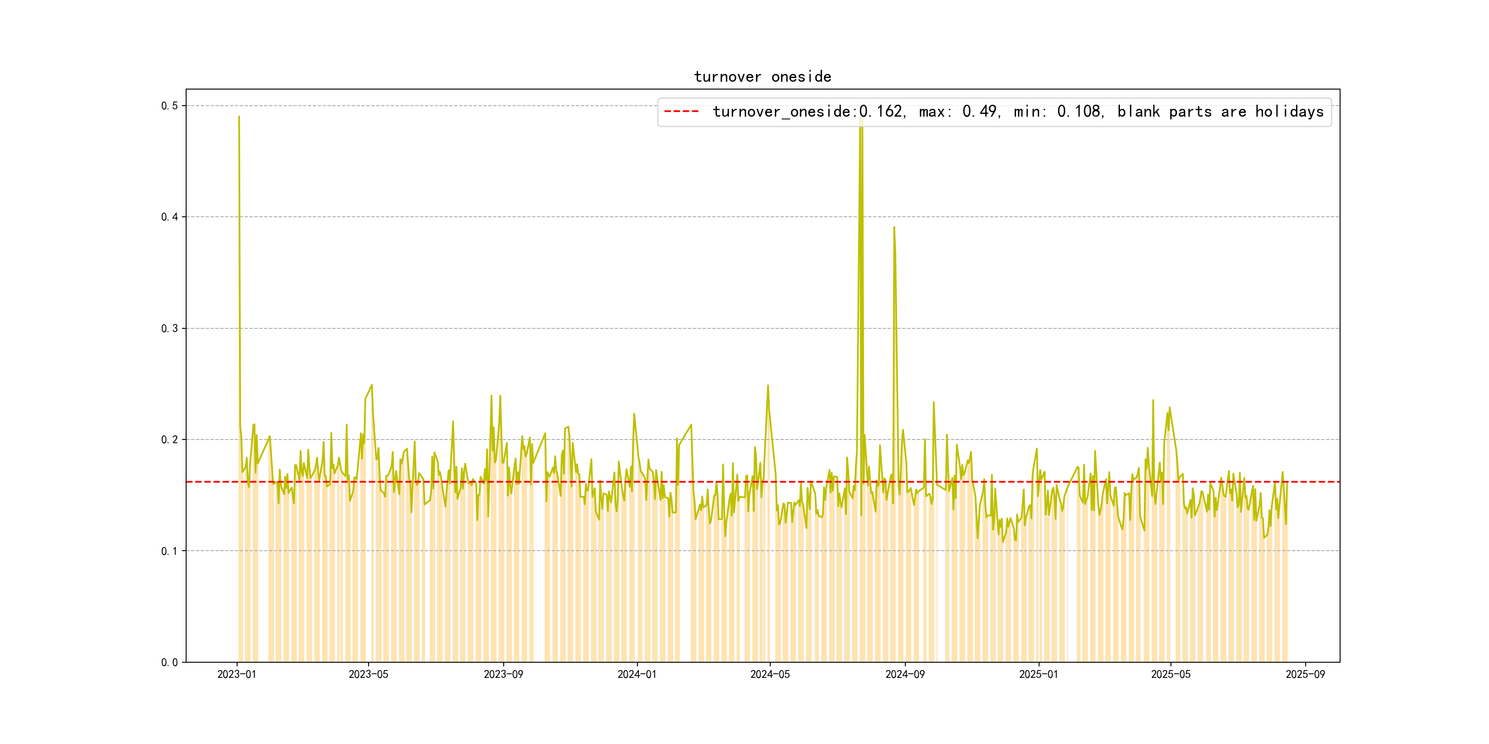Click the red dashed line sample in legend
The image size is (1489, 744).
pyautogui.click(x=682, y=112)
